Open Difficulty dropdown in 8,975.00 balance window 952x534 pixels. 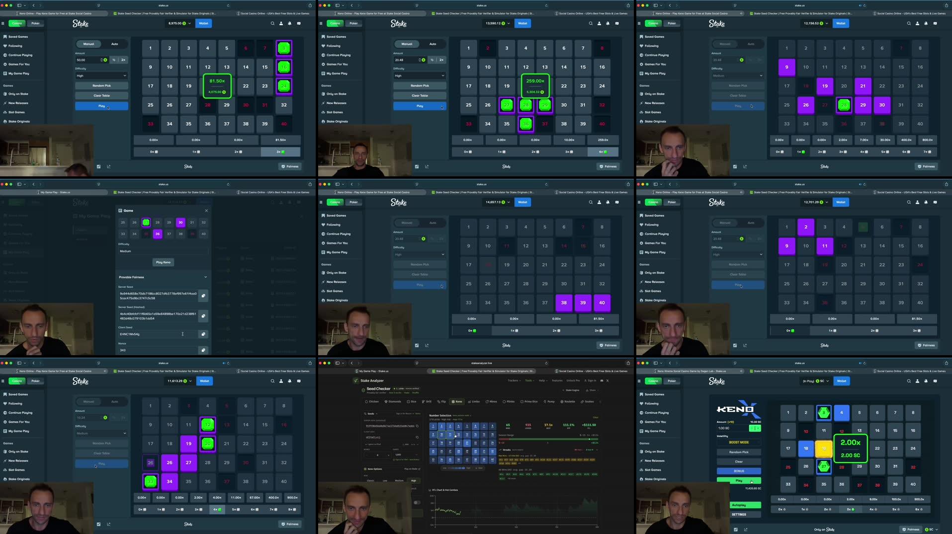pos(101,76)
